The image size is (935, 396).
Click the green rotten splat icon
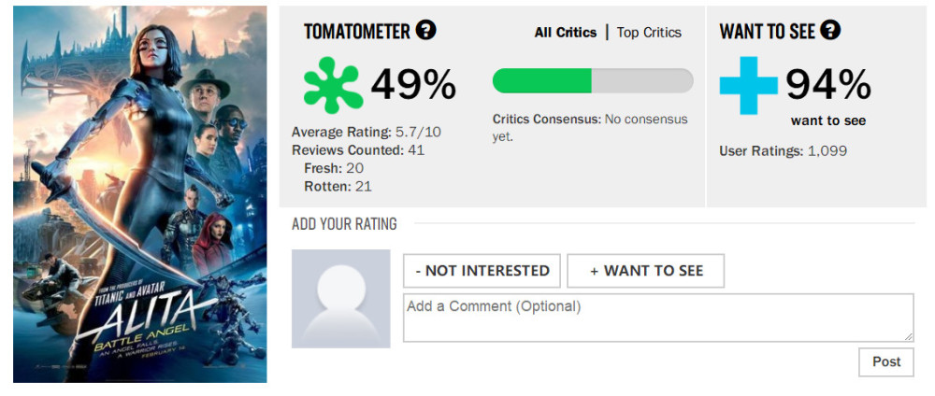[x=333, y=86]
